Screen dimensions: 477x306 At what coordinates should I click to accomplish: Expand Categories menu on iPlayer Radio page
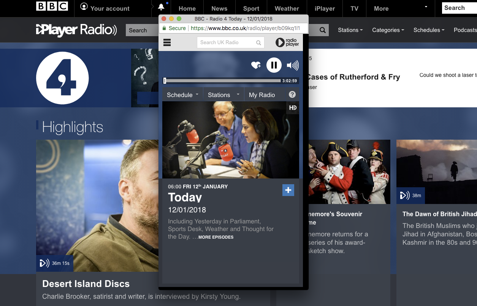[388, 30]
